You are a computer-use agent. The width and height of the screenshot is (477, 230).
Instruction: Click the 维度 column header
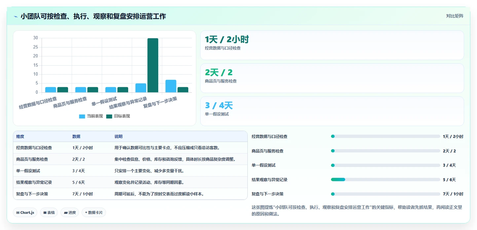(x=20, y=137)
